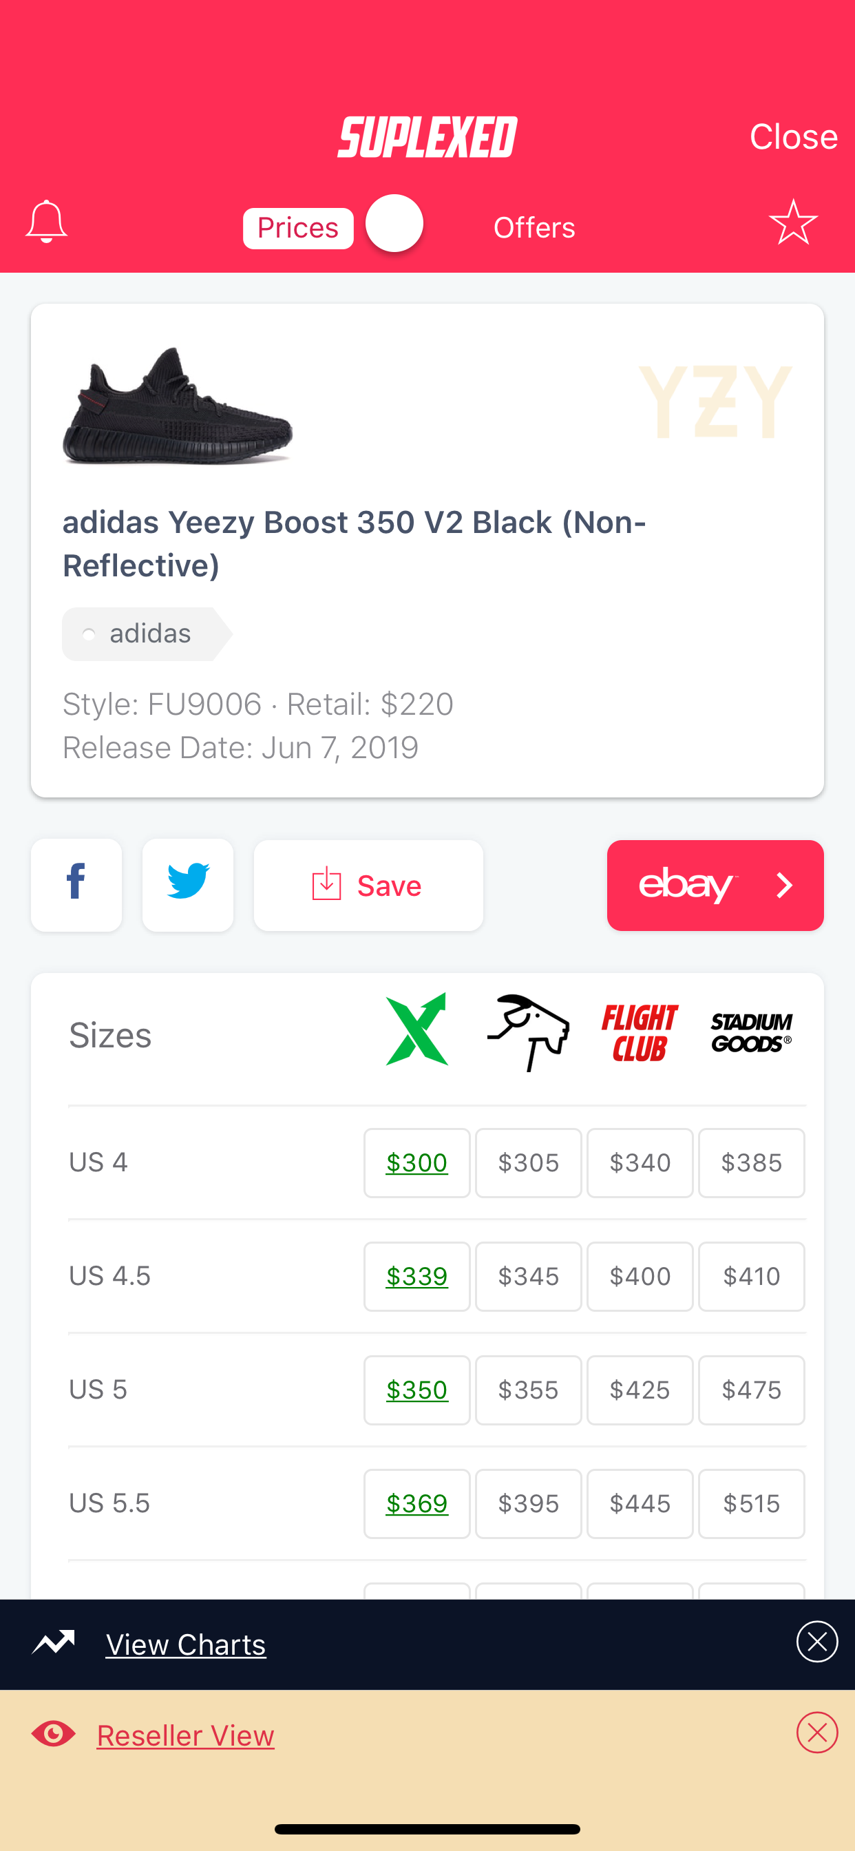Share on Twitter
The height and width of the screenshot is (1851, 855).
click(187, 885)
